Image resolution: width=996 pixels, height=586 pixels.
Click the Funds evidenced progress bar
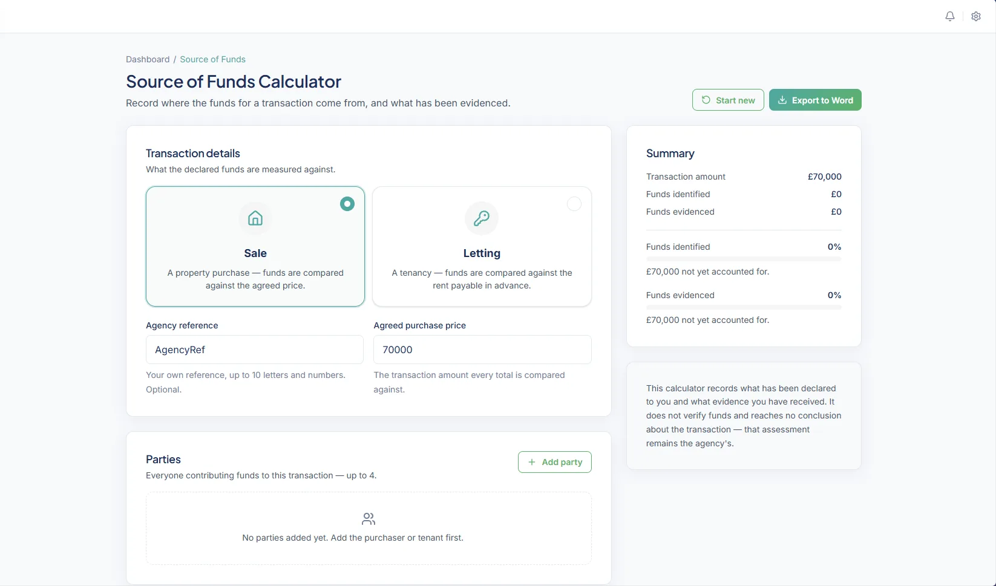point(744,307)
